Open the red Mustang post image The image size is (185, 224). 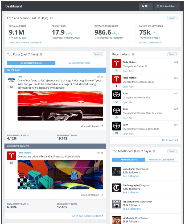click(x=60, y=106)
